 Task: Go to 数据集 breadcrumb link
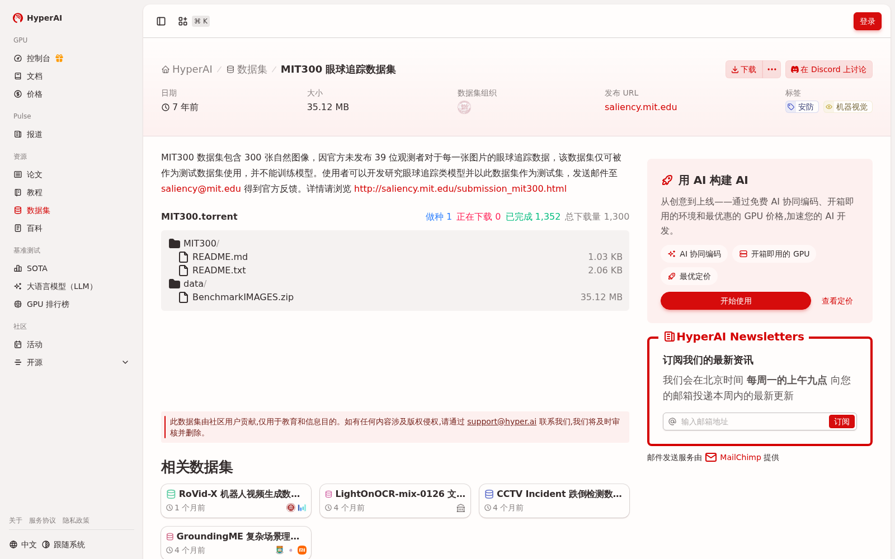(x=247, y=69)
